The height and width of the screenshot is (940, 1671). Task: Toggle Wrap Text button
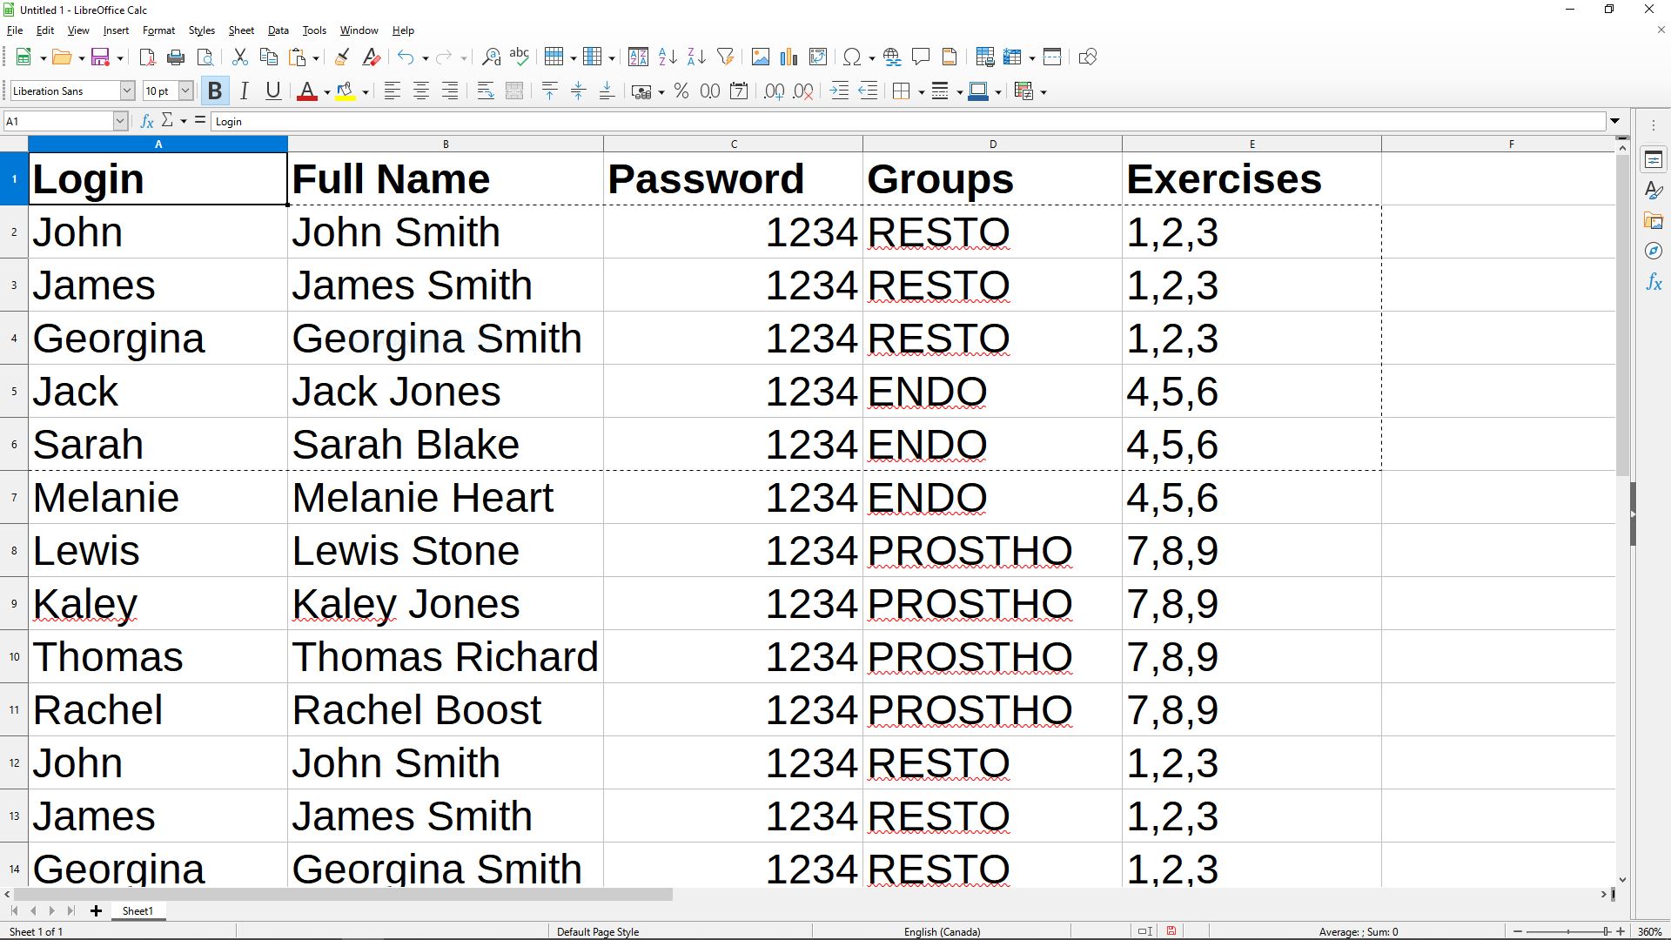tap(486, 91)
